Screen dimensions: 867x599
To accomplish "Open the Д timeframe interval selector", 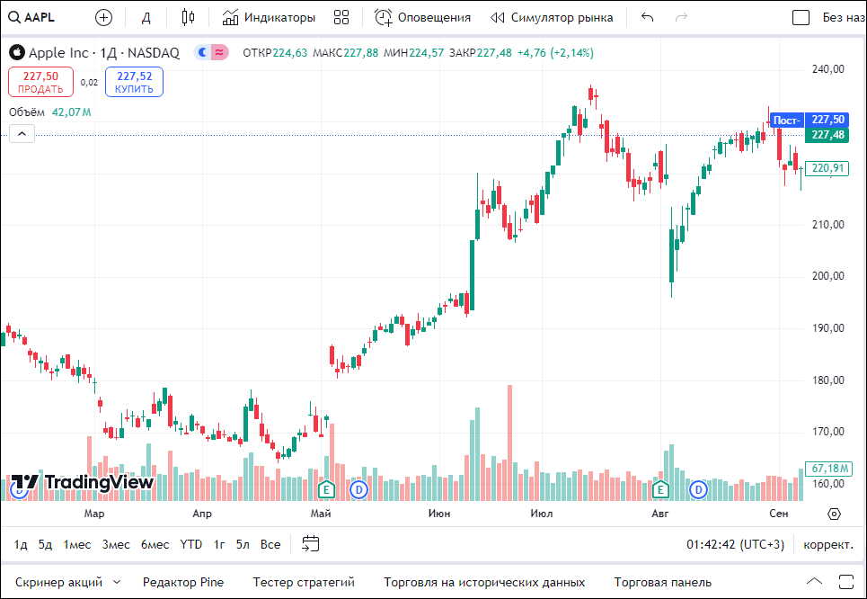I will point(146,18).
